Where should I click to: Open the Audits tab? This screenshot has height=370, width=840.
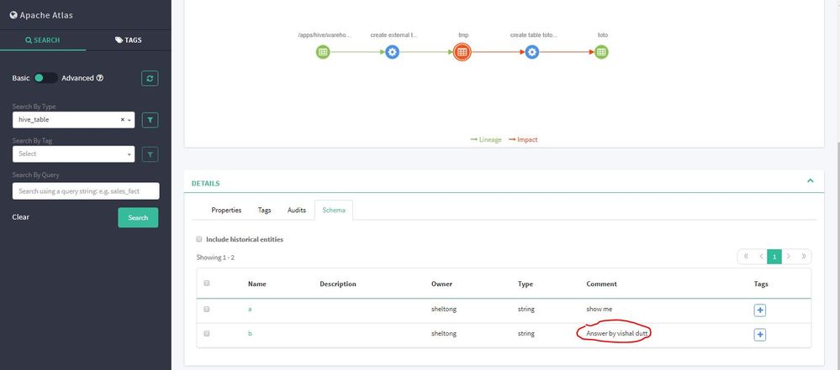point(296,210)
